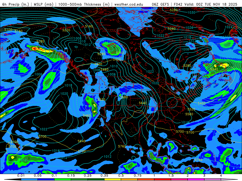Click the '0.25' legend value
242x181 pixels.
[88, 176]
